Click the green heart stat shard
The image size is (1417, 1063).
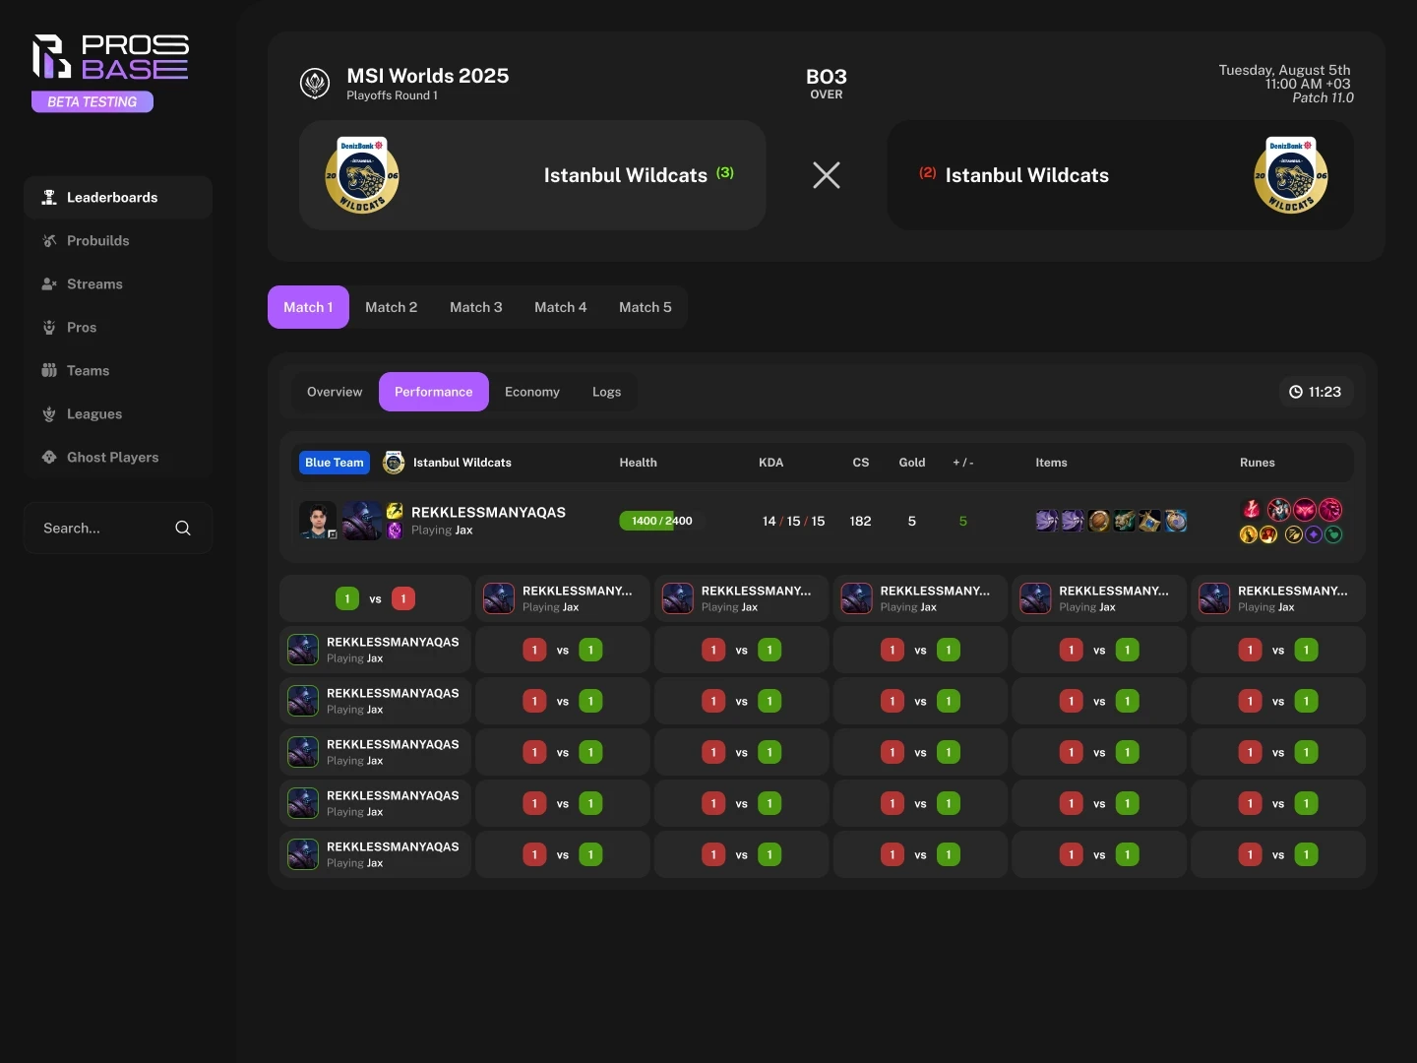point(1333,534)
